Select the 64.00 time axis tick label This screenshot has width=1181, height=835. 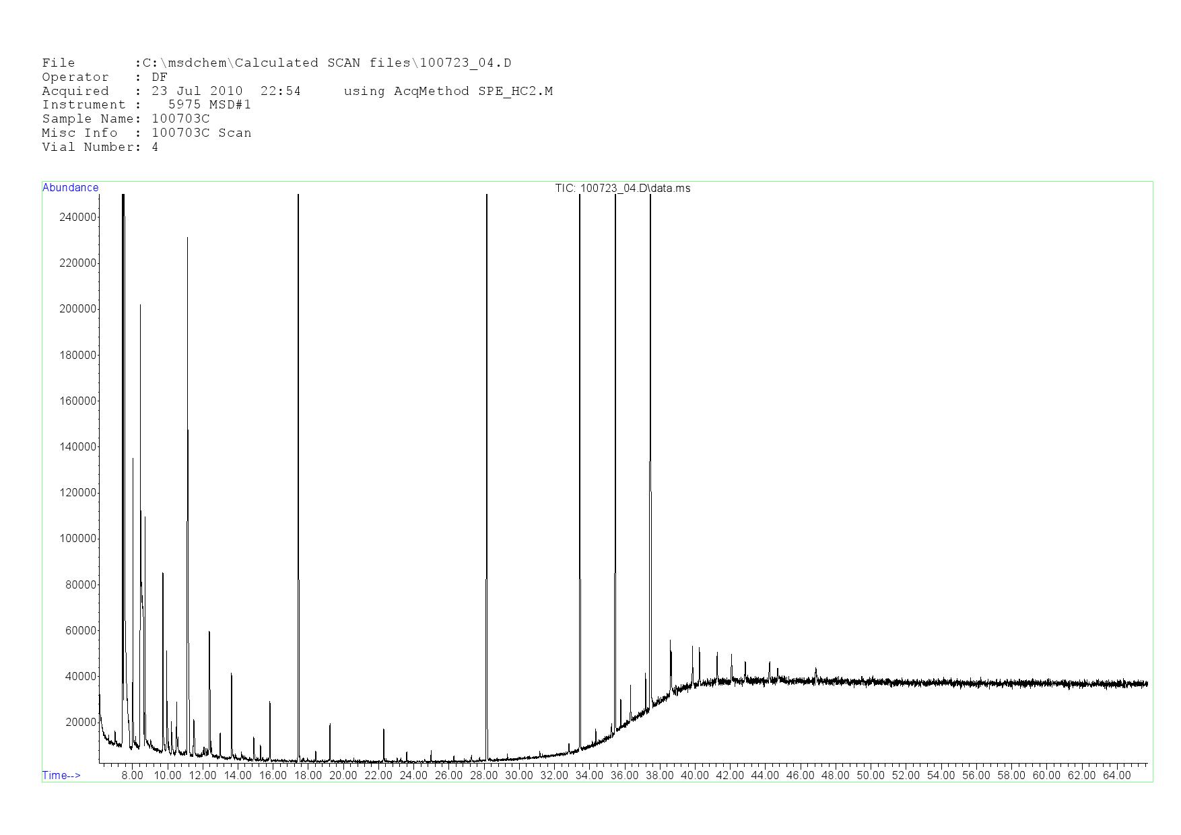point(1116,775)
